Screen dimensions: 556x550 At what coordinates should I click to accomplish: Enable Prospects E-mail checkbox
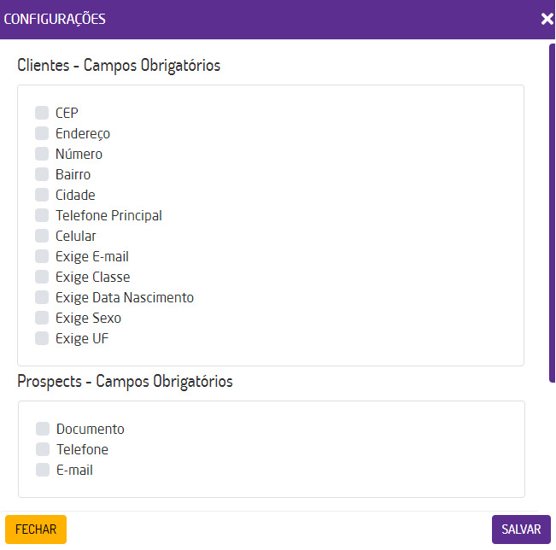pos(43,470)
